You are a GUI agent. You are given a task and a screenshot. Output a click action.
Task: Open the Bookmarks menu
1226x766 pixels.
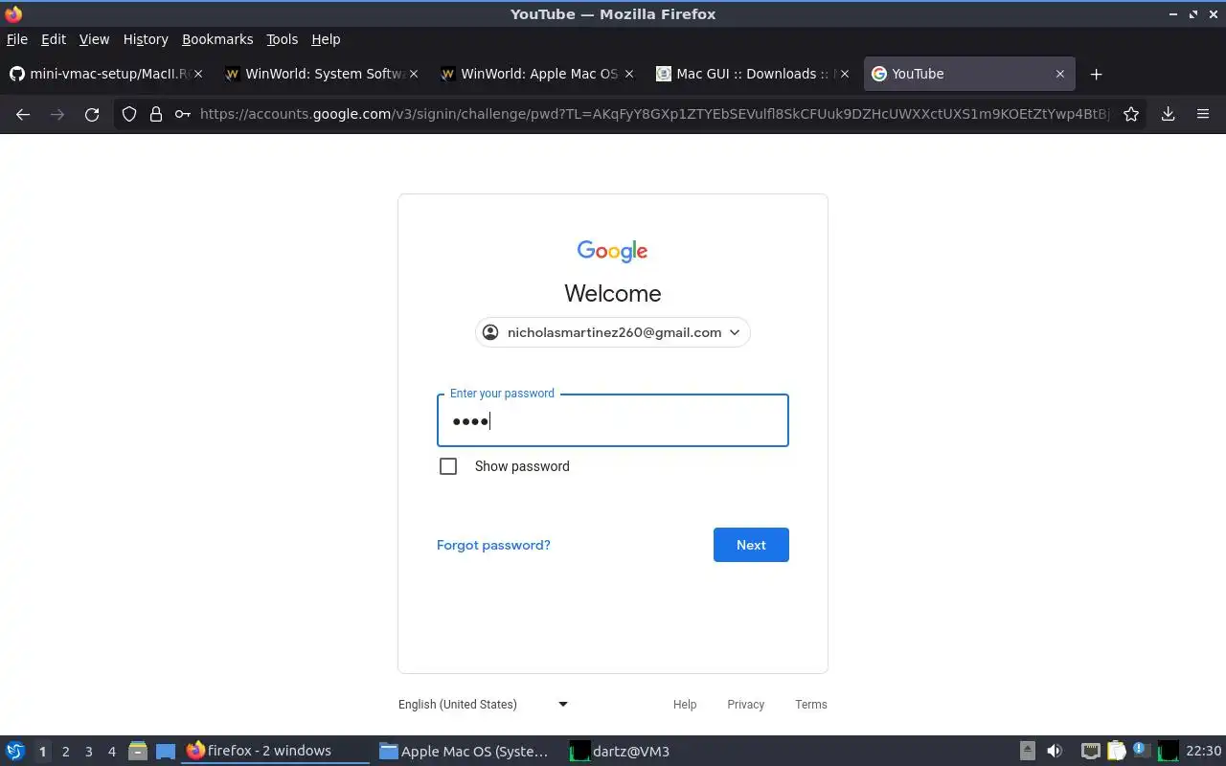pyautogui.click(x=217, y=39)
